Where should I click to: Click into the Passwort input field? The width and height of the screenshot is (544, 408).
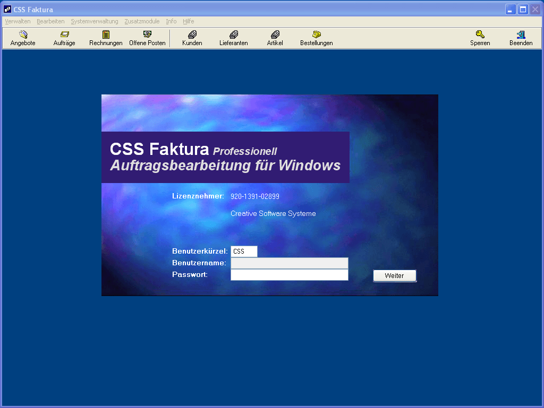coord(289,275)
